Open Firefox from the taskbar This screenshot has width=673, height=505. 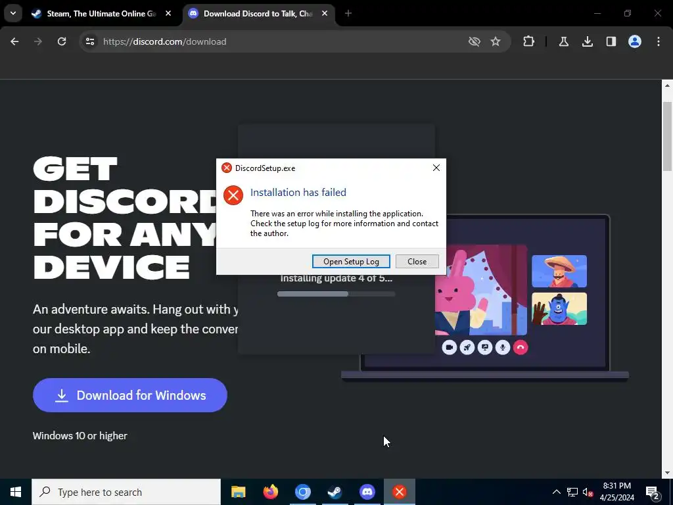[x=270, y=492]
